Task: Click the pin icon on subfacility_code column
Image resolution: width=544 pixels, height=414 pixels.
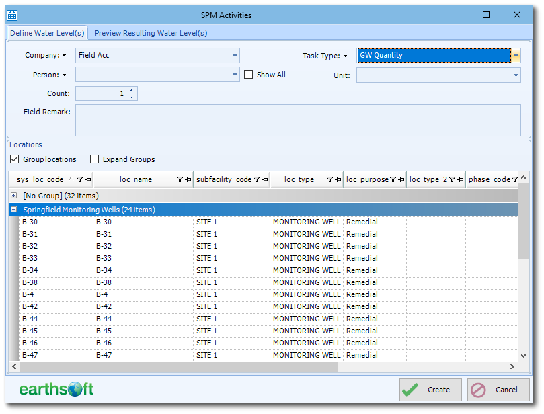Action: coord(264,179)
